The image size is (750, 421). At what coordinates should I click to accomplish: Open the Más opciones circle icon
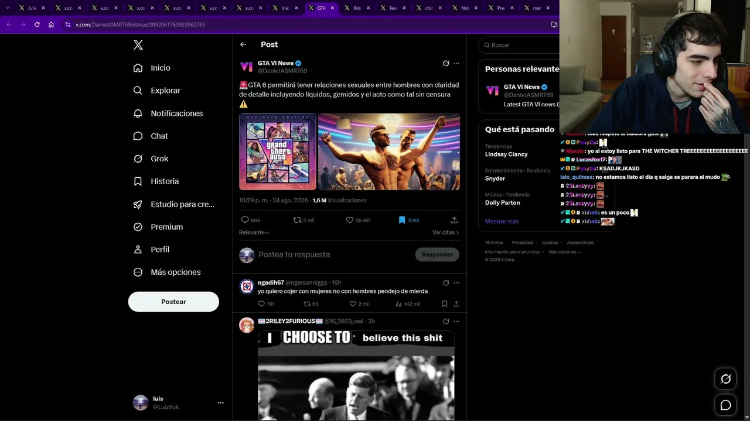tap(138, 272)
